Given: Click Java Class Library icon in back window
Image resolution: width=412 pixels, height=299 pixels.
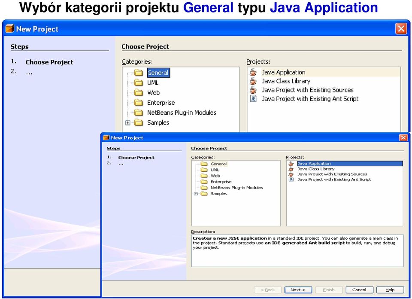Looking at the screenshot, I should (253, 81).
